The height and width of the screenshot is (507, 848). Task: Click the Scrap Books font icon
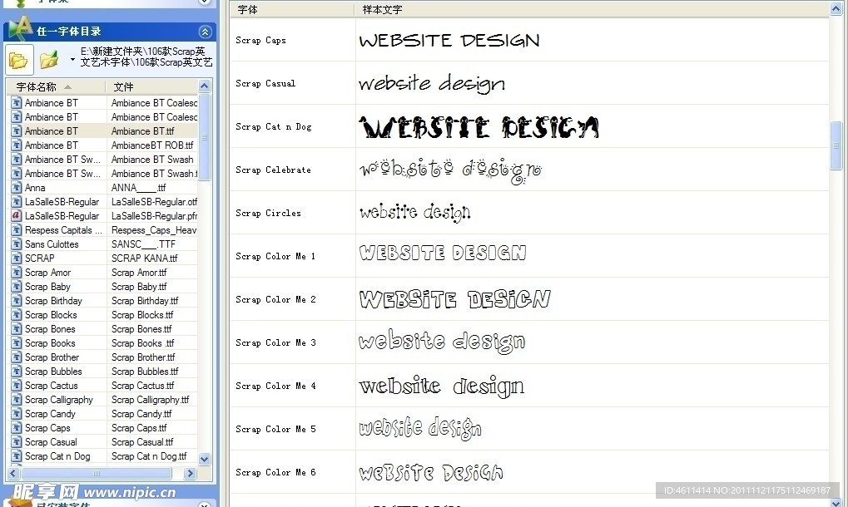coord(16,343)
